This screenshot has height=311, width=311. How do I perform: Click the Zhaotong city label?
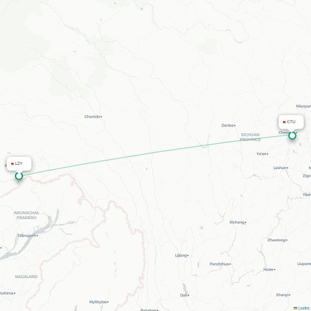pos(277,240)
